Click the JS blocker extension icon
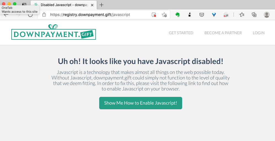This screenshot has height=141, width=275. click(226, 15)
